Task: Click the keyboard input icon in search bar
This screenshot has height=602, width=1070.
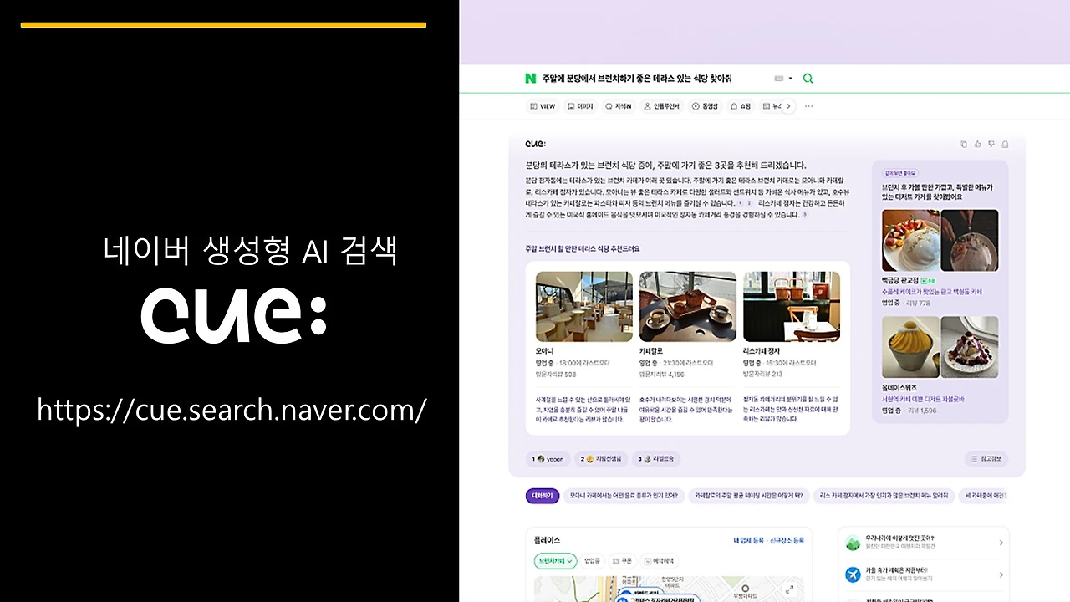Action: pos(777,78)
